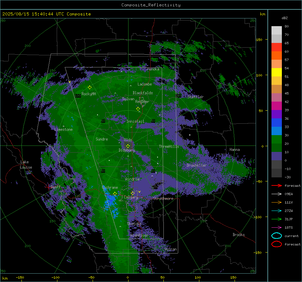The height and width of the screenshot is (282, 302).
Task: Click the 10 dBZ slate-purple swatch
Action: click(276, 156)
